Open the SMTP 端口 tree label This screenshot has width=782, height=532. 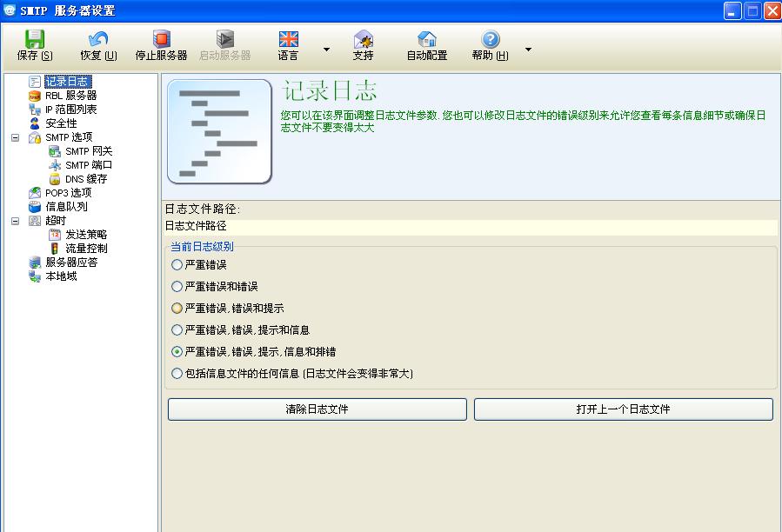coord(89,165)
